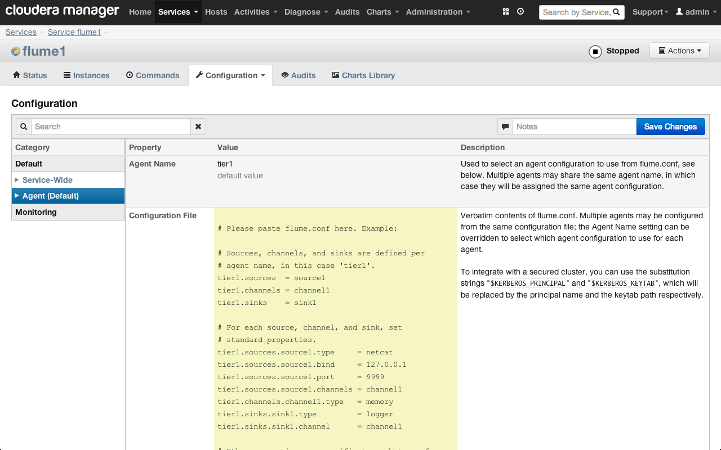The width and height of the screenshot is (721, 450).
Task: Open the Activities dropdown menu
Action: (x=256, y=12)
